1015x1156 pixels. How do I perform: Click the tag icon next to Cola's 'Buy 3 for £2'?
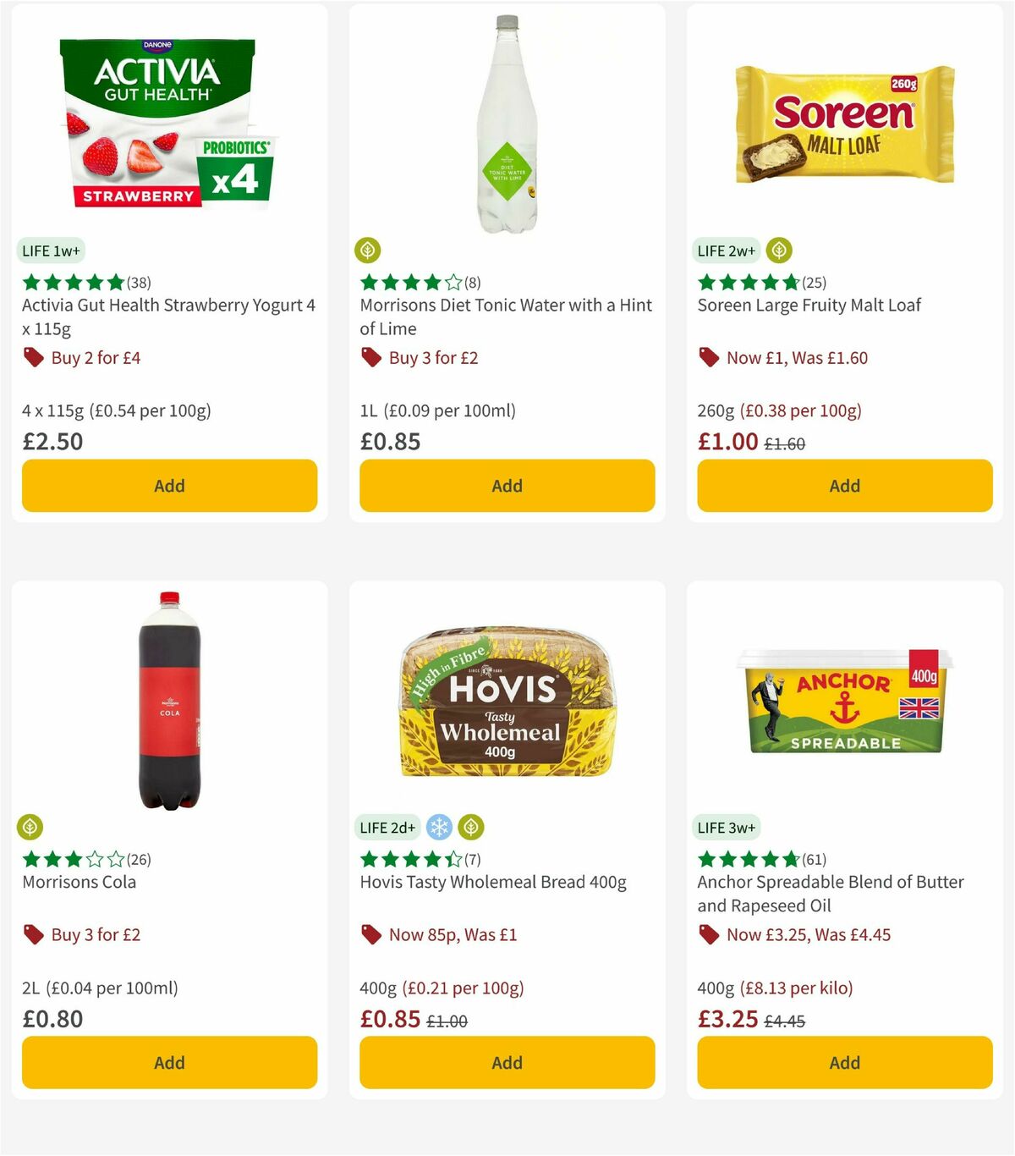34,934
